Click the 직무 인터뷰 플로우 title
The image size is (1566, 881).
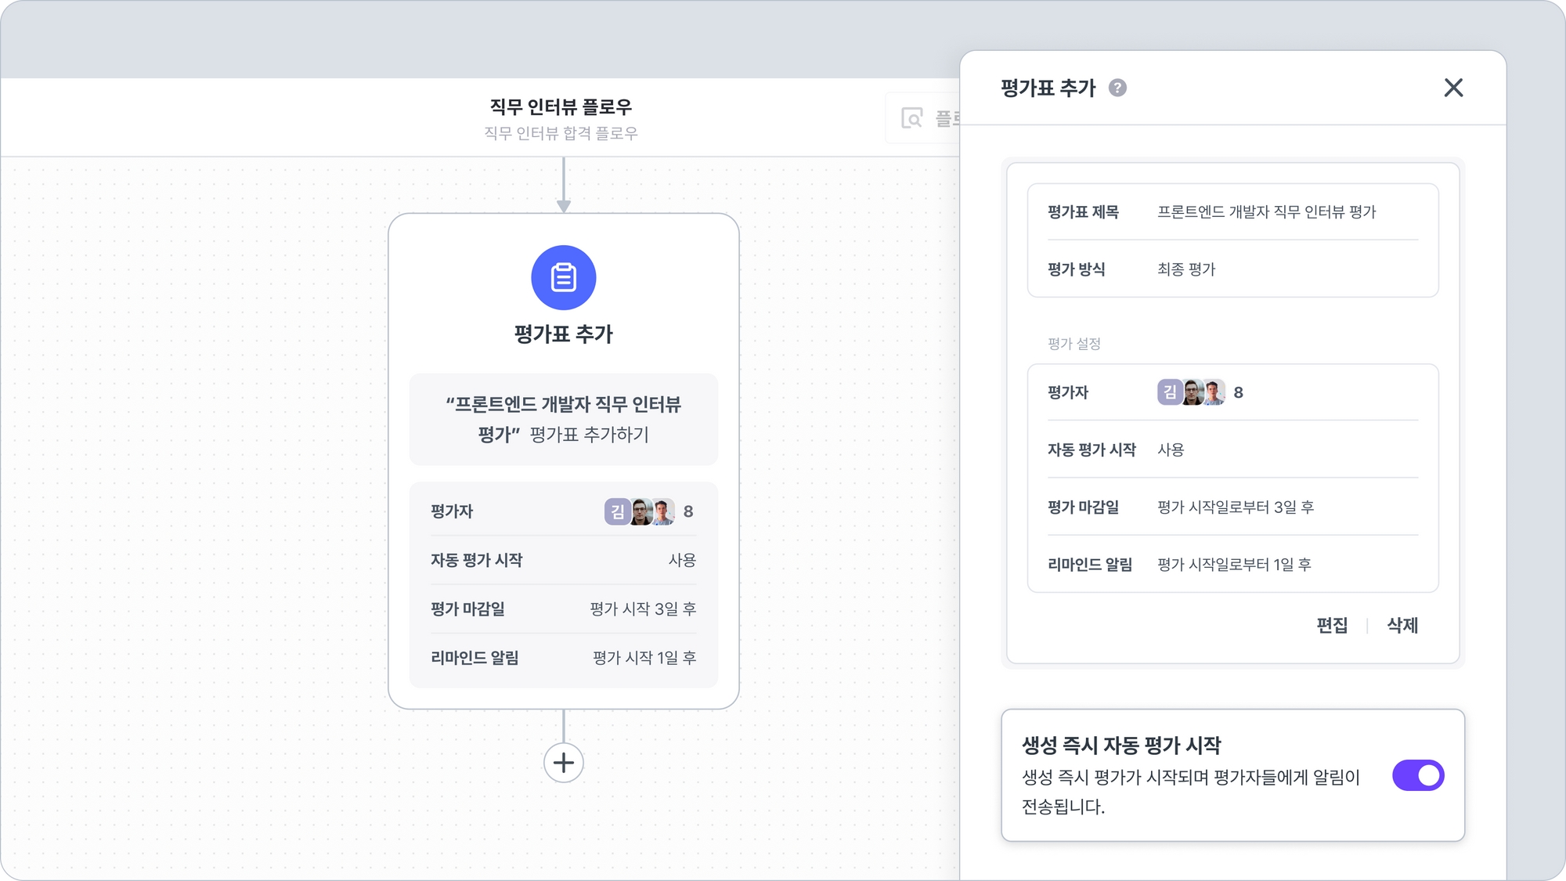tap(561, 107)
